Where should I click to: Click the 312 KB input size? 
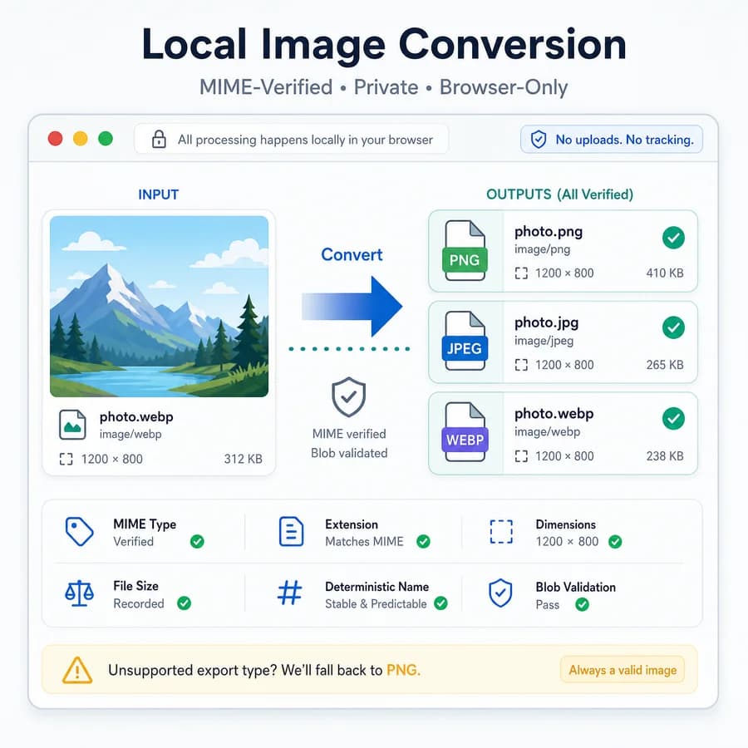point(244,459)
